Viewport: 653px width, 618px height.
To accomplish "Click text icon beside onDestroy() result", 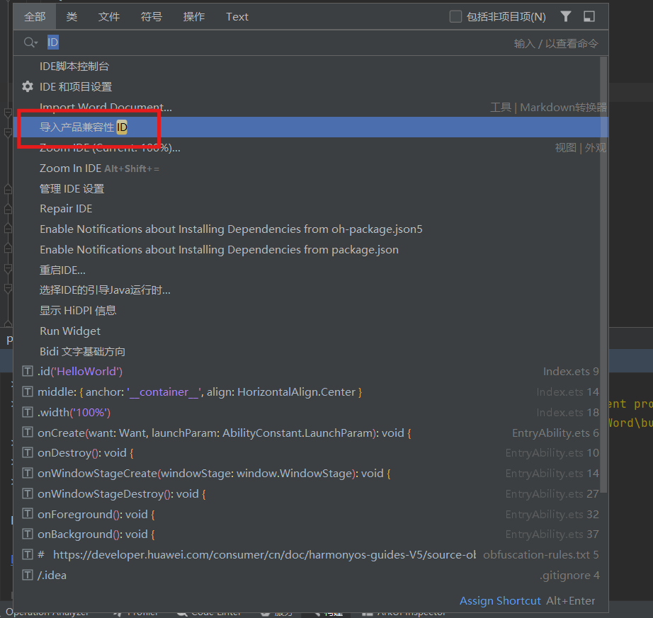I will [x=28, y=453].
